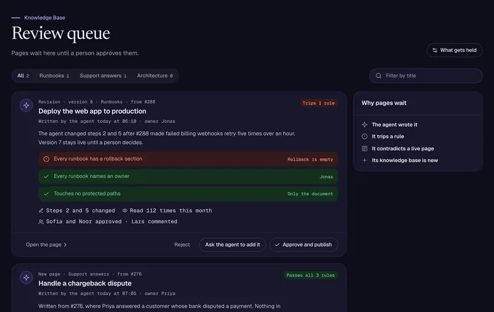Click the Revision version 8 Runbooks metadata line
This screenshot has height=312, width=494.
(x=97, y=102)
